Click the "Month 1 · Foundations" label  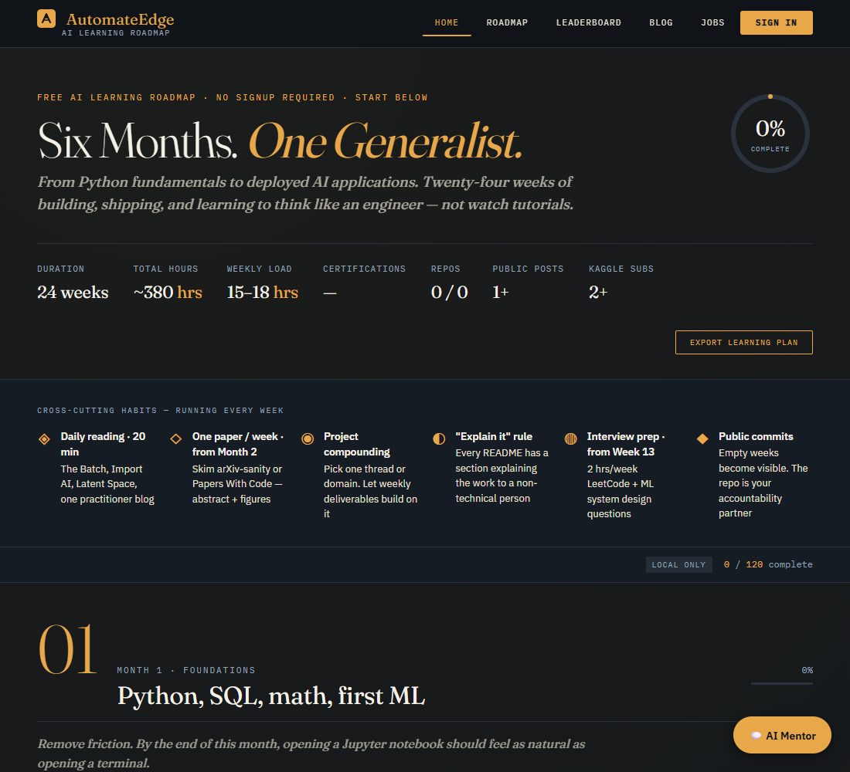pos(186,670)
